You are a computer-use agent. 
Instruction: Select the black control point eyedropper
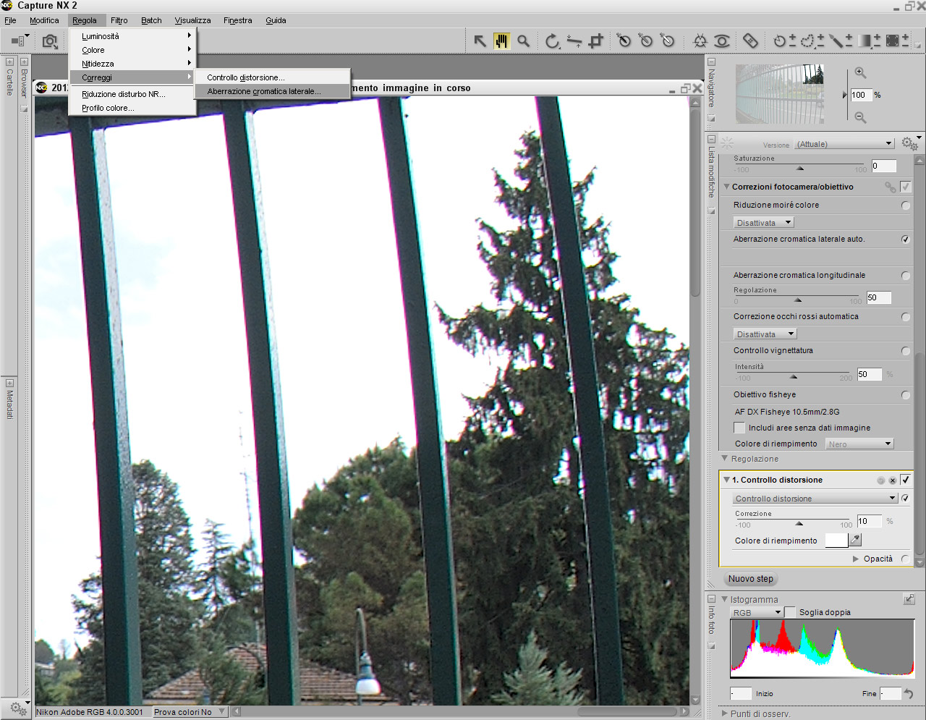[624, 41]
